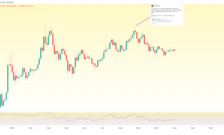Click the small blue link below tweet text
The image size is (224, 135).
tap(153, 17)
